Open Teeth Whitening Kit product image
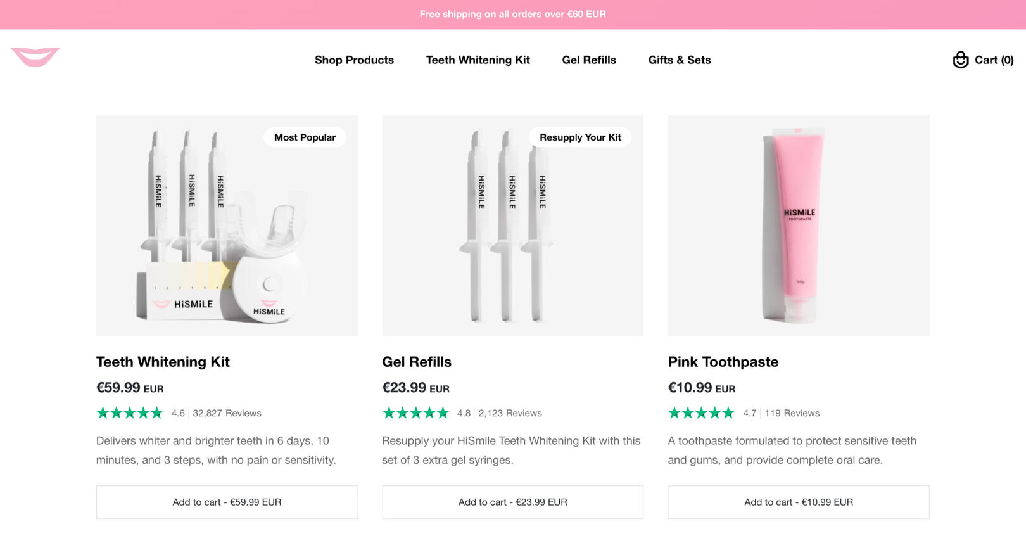 (x=227, y=226)
